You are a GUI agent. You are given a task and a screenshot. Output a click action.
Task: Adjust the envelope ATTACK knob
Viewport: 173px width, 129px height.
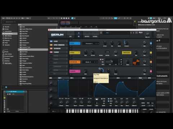[61, 102]
